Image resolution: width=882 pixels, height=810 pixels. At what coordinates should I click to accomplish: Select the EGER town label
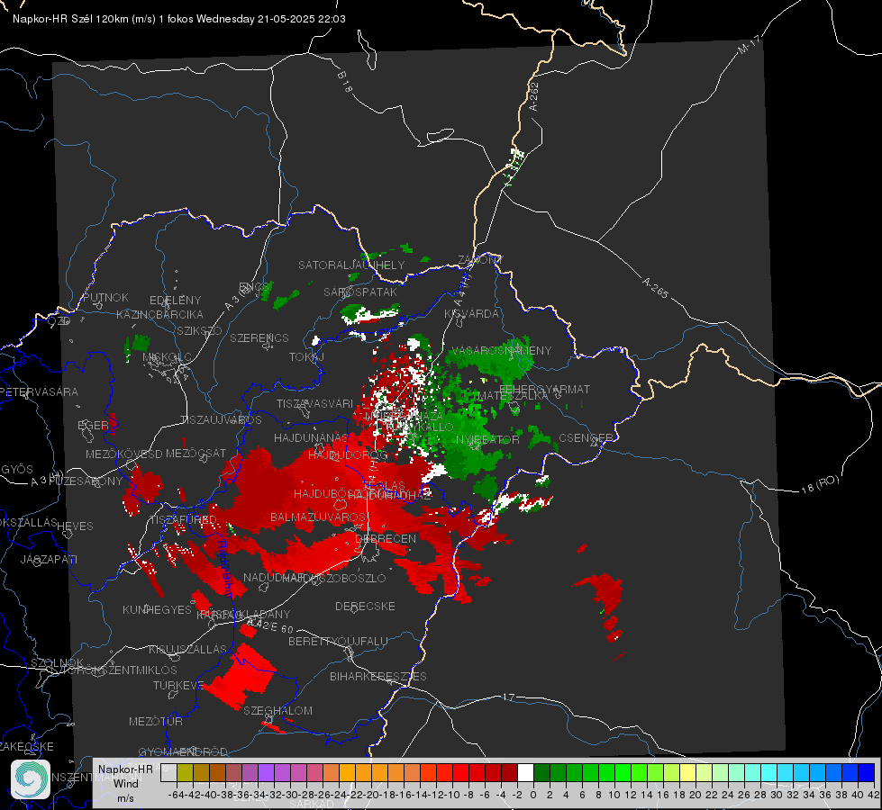pyautogui.click(x=94, y=425)
